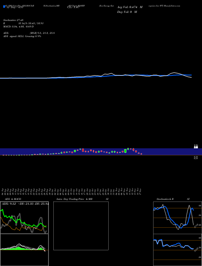Screen dimensions: 202x266
Task: Select the 'Stochastics: 27.48' reading
Action: tap(13, 20)
